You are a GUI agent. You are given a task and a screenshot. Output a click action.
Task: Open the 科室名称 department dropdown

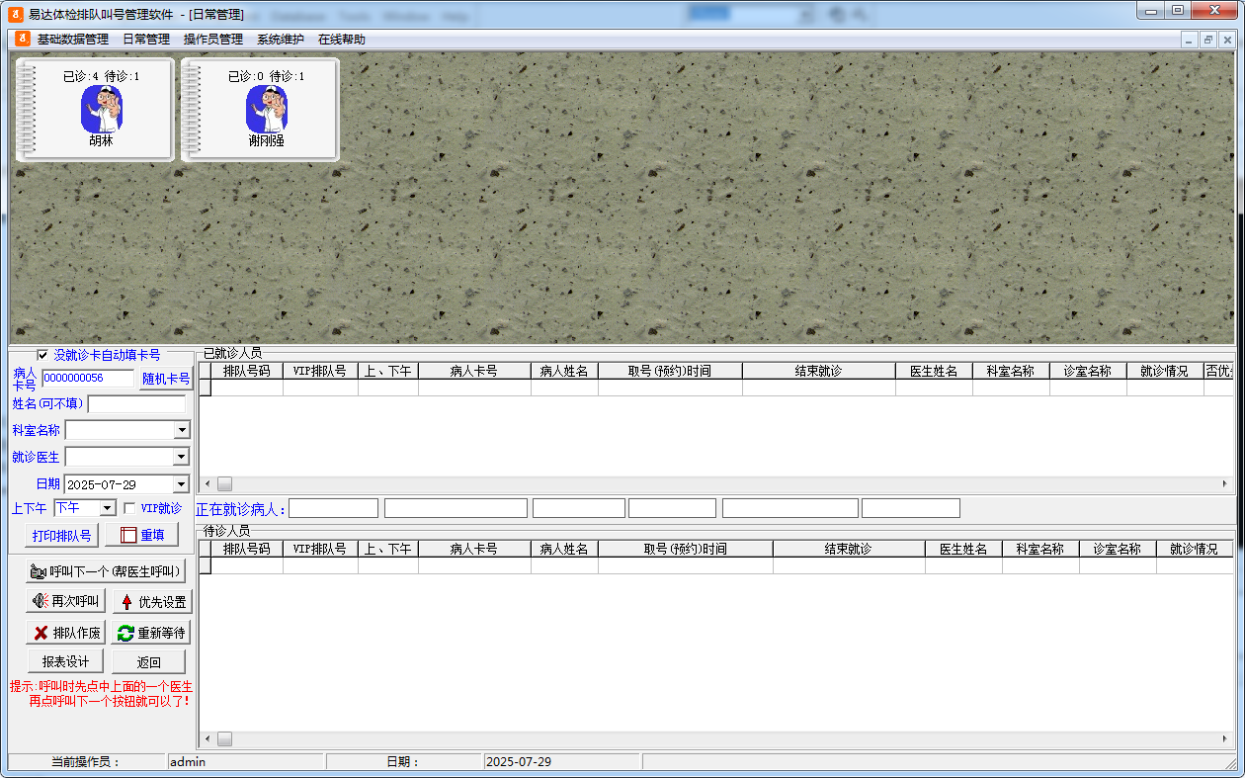coord(180,430)
